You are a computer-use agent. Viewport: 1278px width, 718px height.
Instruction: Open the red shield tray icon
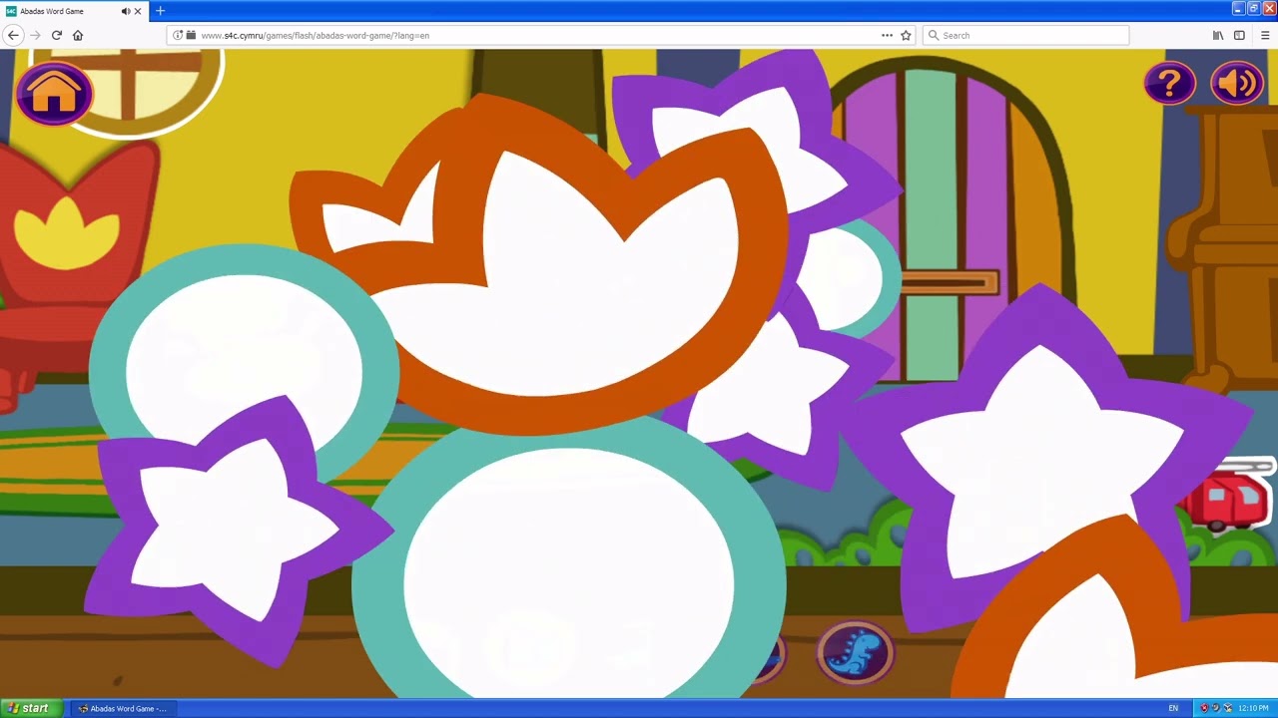[1204, 708]
